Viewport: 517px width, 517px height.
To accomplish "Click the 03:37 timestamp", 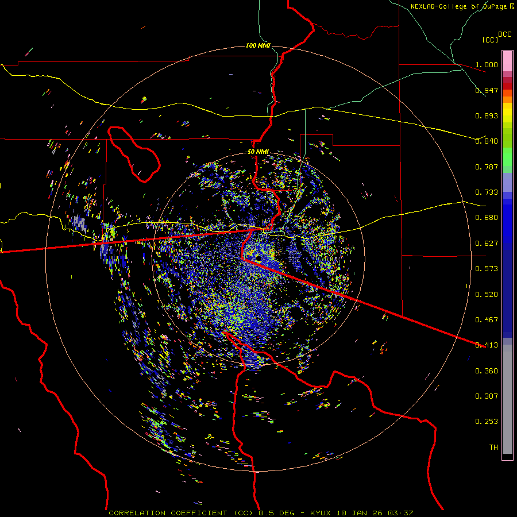I will click(400, 513).
